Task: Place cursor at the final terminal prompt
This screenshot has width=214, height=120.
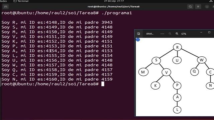Action: tap(103, 84)
